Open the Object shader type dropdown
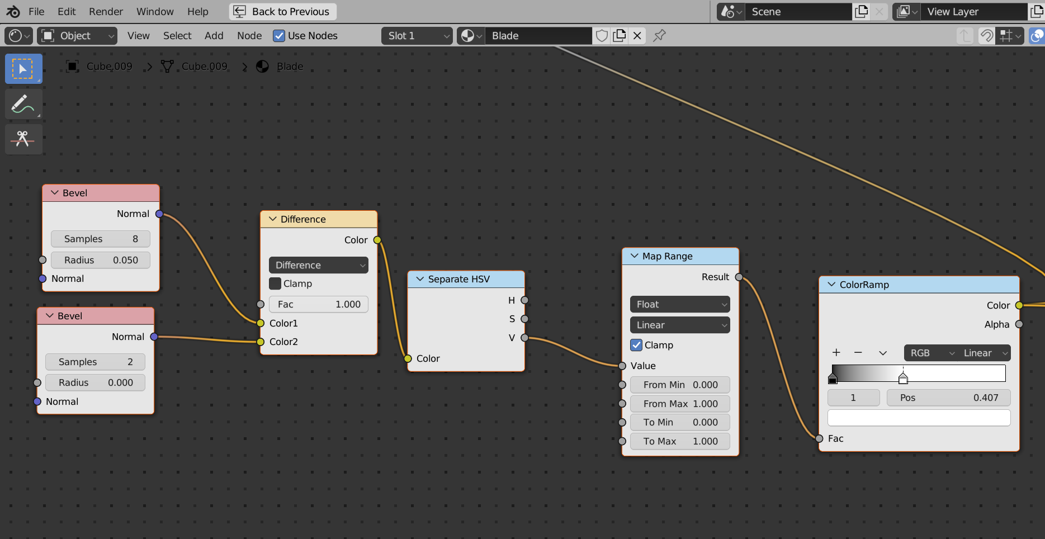The image size is (1045, 539). tap(77, 36)
